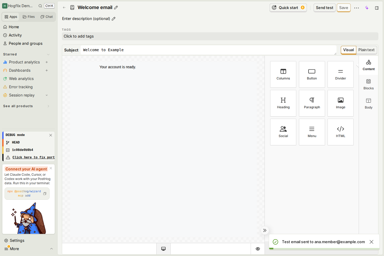The width and height of the screenshot is (384, 256).
Task: Open the AI sparkle assistant
Action: (x=367, y=8)
